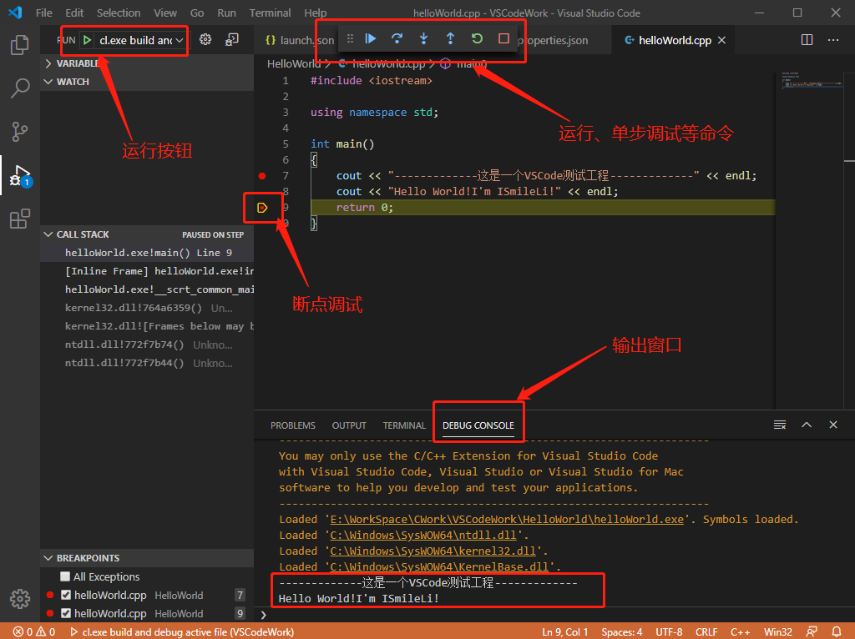Open the Run menu
Viewport: 855px width, 639px height.
226,13
